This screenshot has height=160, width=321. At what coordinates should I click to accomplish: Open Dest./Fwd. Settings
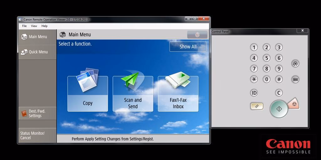coord(37,113)
